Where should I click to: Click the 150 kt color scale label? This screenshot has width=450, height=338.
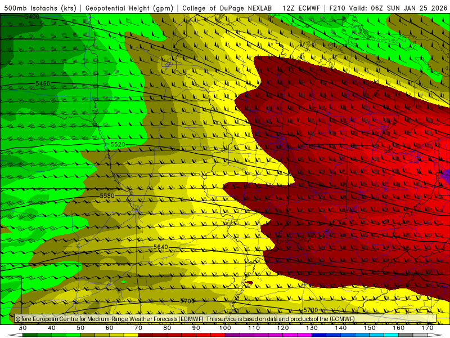coord(370,328)
